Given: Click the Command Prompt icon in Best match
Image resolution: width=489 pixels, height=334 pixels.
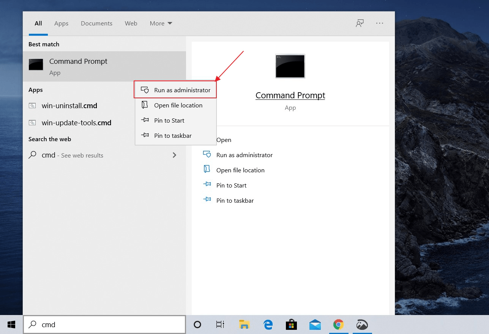Looking at the screenshot, I should point(36,65).
